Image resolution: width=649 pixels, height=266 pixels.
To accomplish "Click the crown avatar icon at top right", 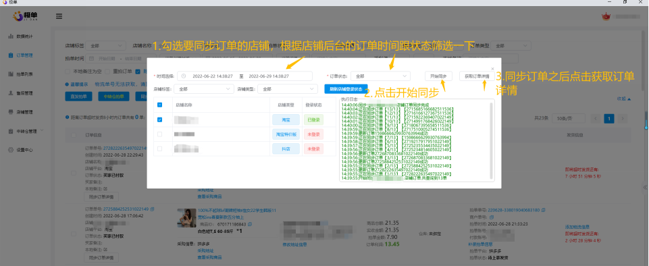I will [x=606, y=17].
